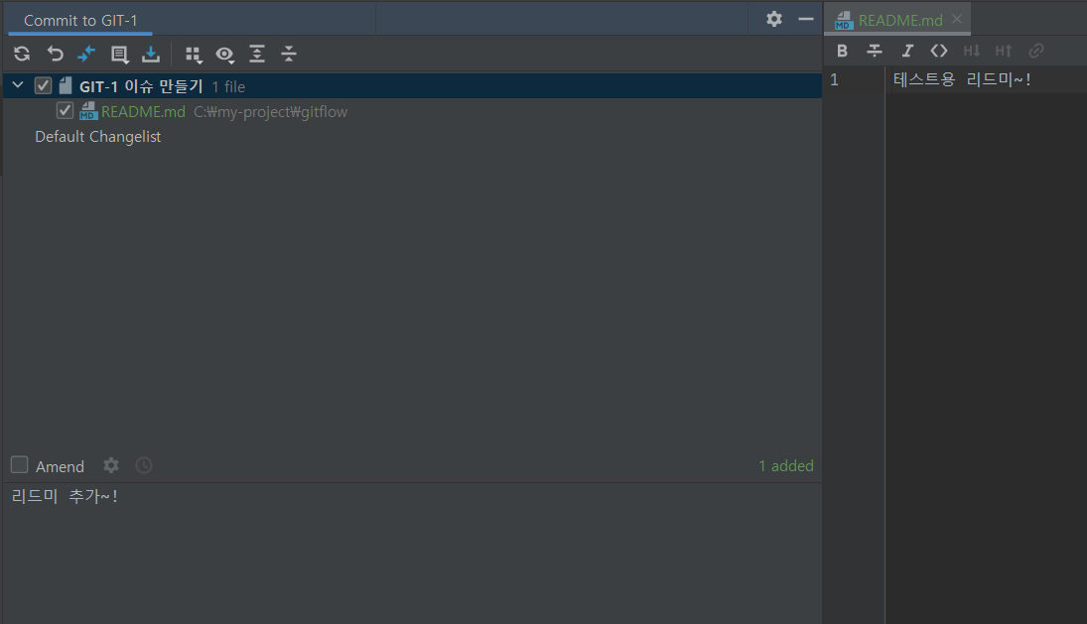Apply strikethrough formatting in the editor toolbar
Screen dimensions: 1087x624
(875, 50)
